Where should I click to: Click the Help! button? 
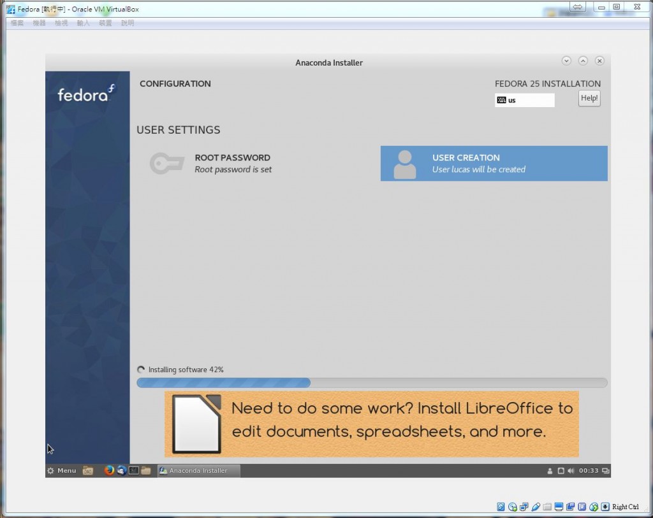589,98
